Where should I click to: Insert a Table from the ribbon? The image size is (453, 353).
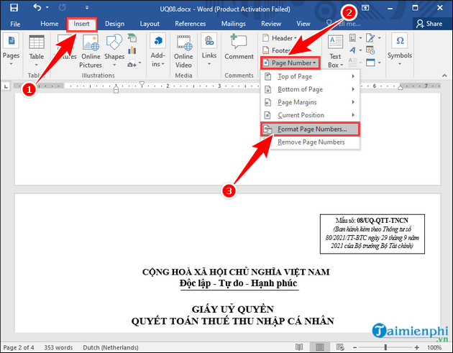click(37, 50)
